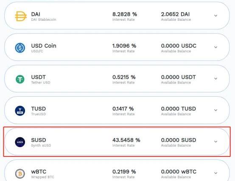Select the DAI Stablecoin name label
Image resolution: width=235 pixels, height=181 pixels.
click(44, 19)
